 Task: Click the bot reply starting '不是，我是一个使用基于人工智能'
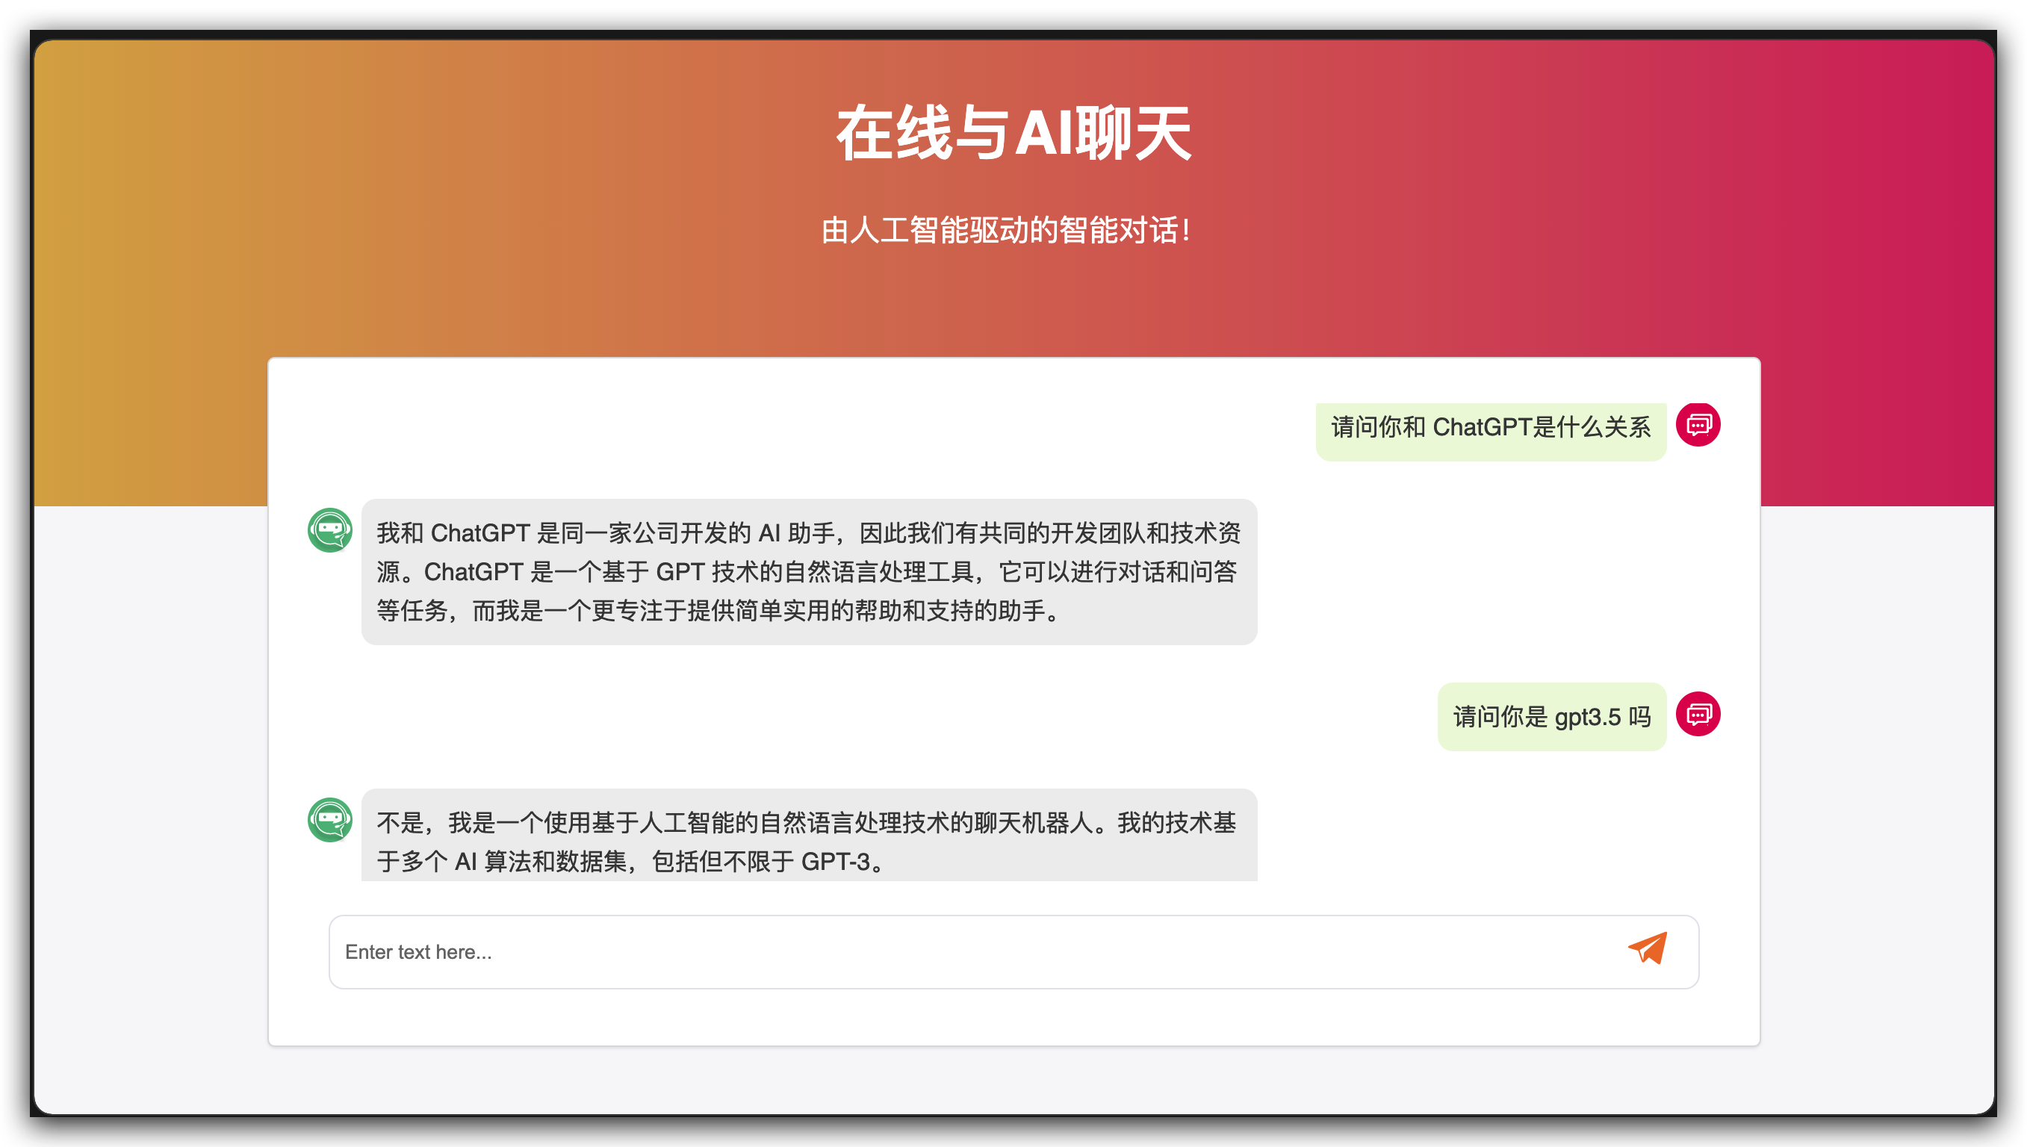pyautogui.click(x=808, y=836)
